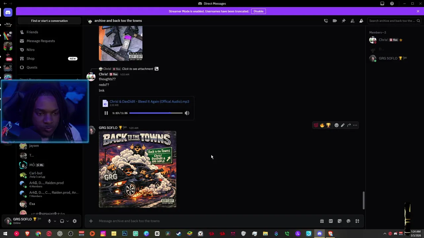Open the GIF picker
The width and height of the screenshot is (424, 238).
coord(331,221)
